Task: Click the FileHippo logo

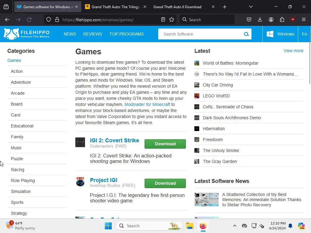Action: coord(26,34)
